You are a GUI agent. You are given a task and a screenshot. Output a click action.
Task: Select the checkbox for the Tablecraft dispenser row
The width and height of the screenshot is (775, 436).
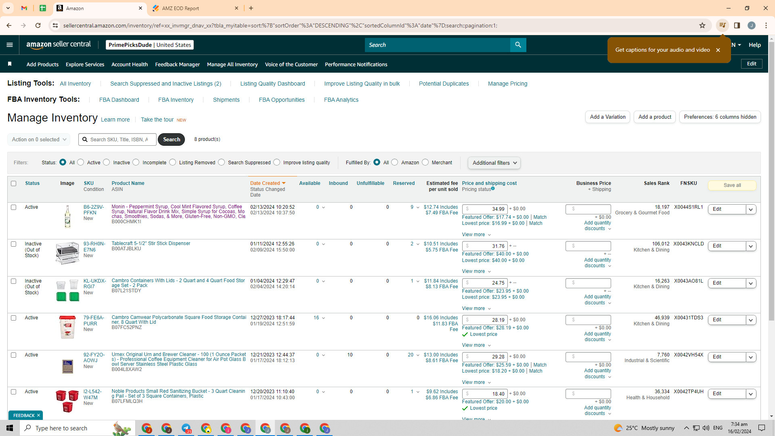(14, 244)
